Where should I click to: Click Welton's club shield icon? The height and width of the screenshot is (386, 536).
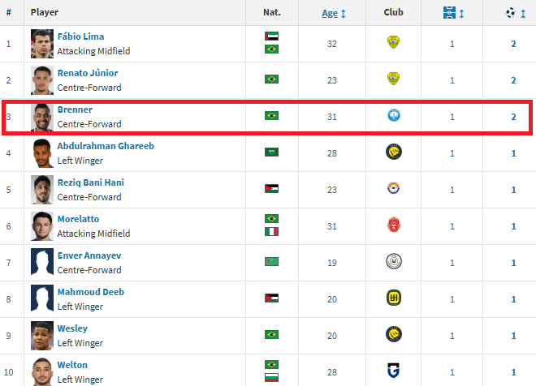393,371
